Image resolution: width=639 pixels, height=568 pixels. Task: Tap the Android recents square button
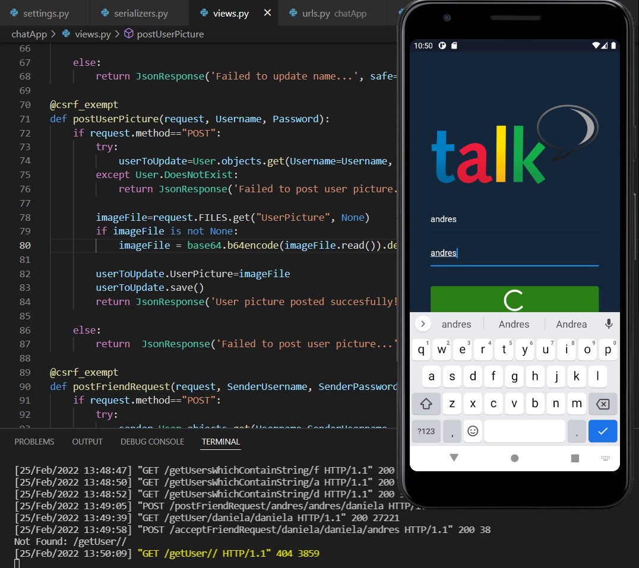(x=575, y=458)
